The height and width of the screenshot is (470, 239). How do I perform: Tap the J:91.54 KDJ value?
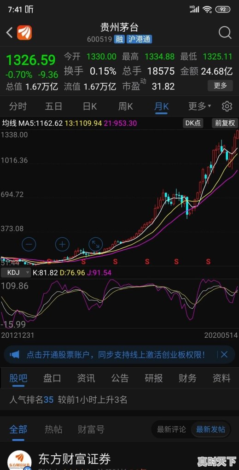99,272
